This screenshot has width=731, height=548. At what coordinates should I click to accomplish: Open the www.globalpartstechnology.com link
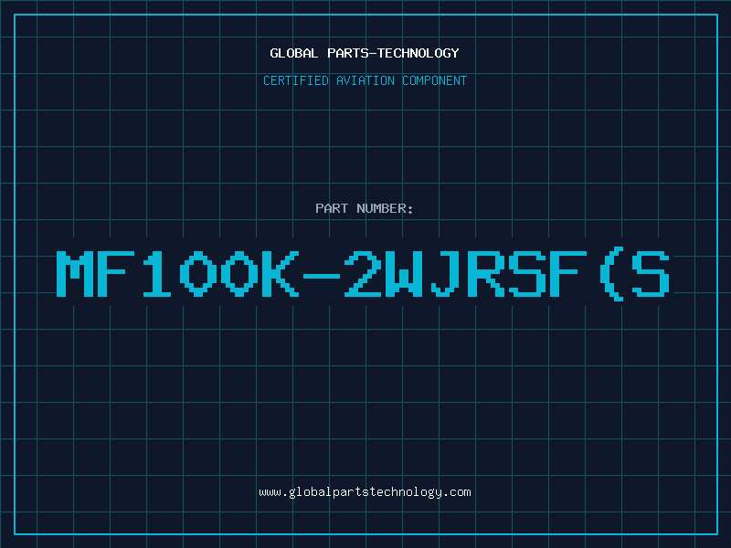tap(365, 492)
